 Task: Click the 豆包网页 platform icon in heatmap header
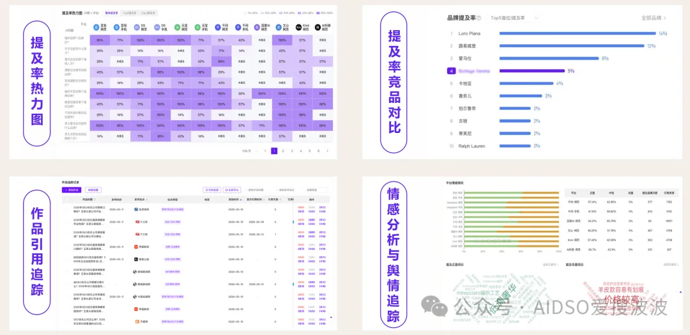tap(96, 27)
